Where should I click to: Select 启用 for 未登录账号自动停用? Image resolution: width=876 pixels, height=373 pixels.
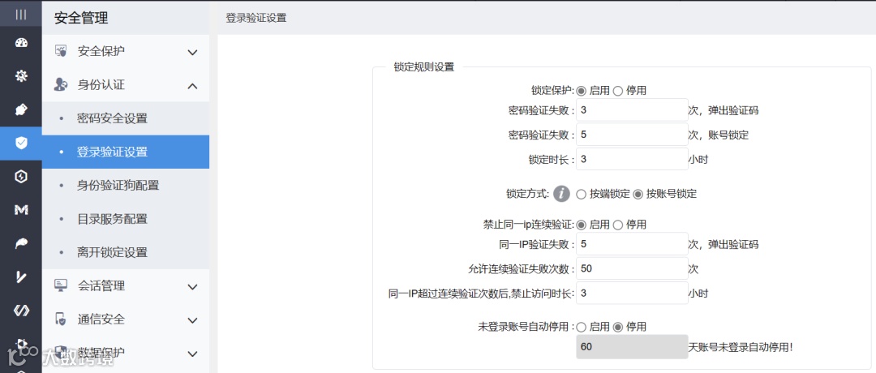pos(581,327)
